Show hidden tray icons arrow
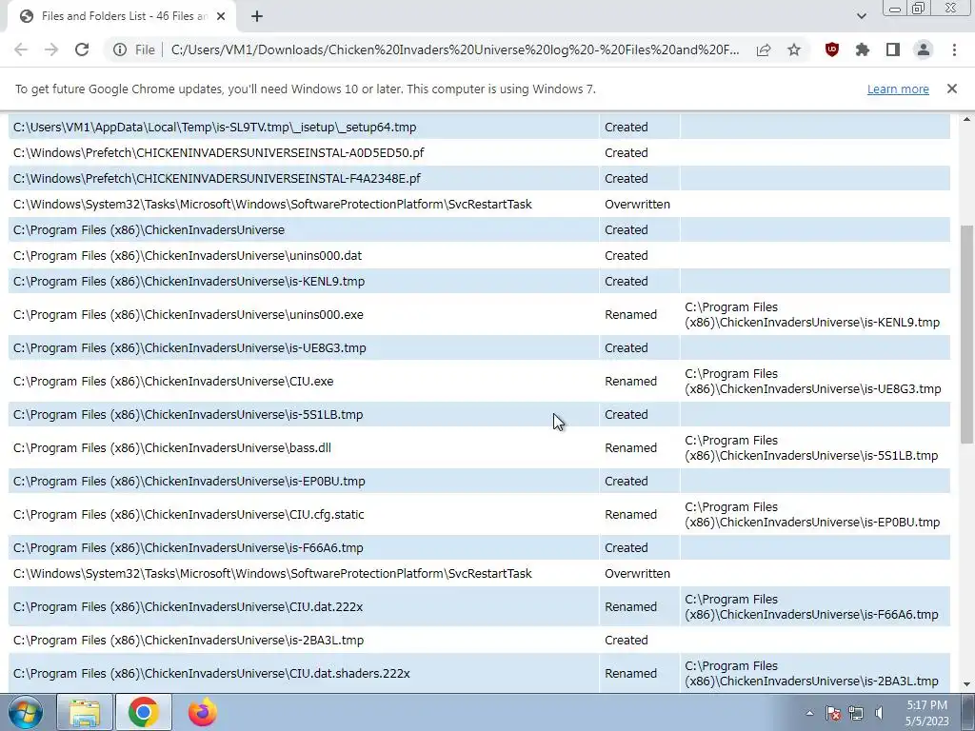 [809, 714]
